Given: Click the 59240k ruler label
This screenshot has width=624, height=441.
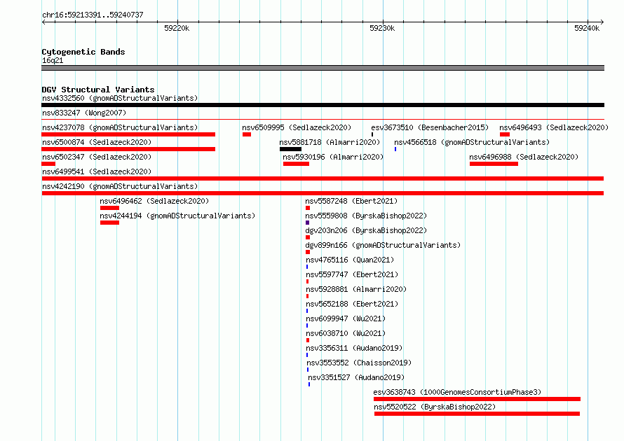Looking at the screenshot, I should [587, 28].
